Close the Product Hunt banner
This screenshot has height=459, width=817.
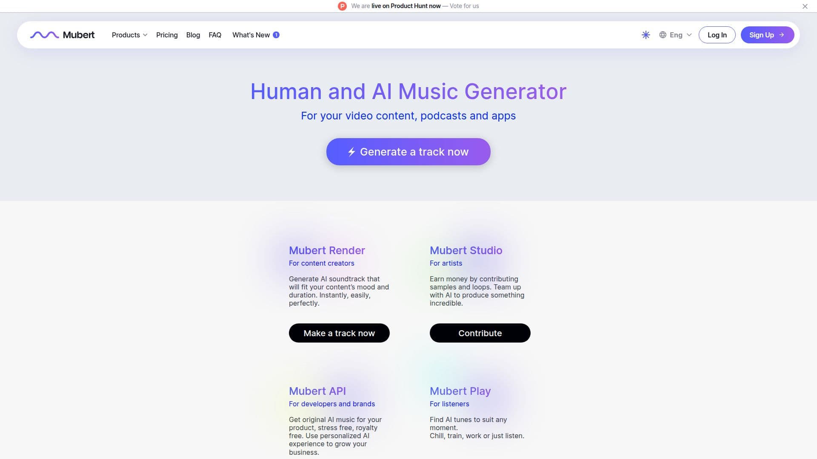click(805, 6)
